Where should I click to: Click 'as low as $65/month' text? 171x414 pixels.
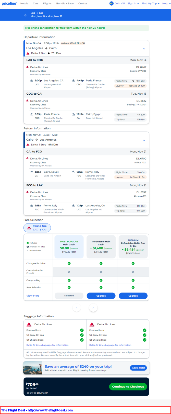(38, 393)
